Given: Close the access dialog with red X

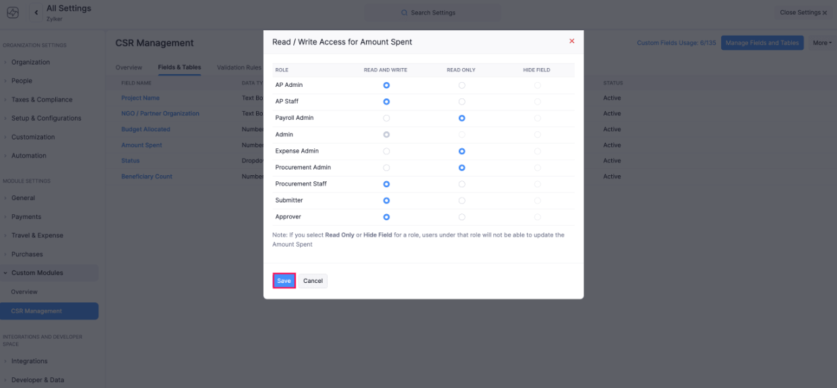Looking at the screenshot, I should [x=571, y=41].
